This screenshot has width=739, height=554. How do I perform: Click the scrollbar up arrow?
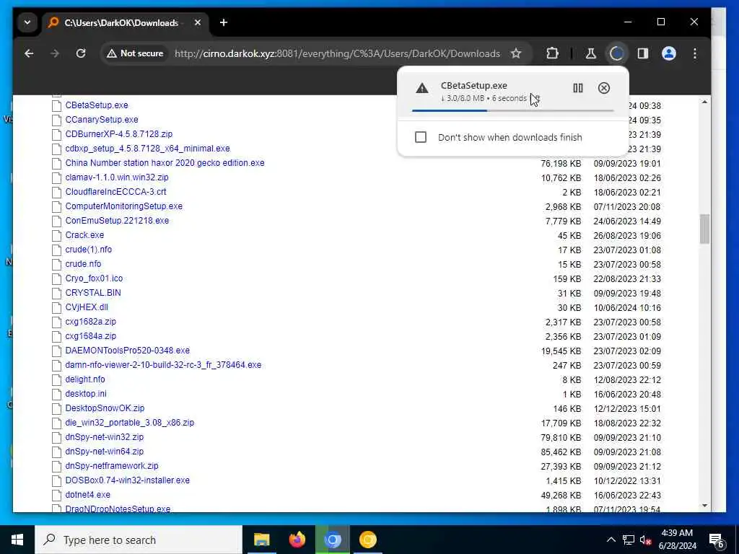(704, 102)
